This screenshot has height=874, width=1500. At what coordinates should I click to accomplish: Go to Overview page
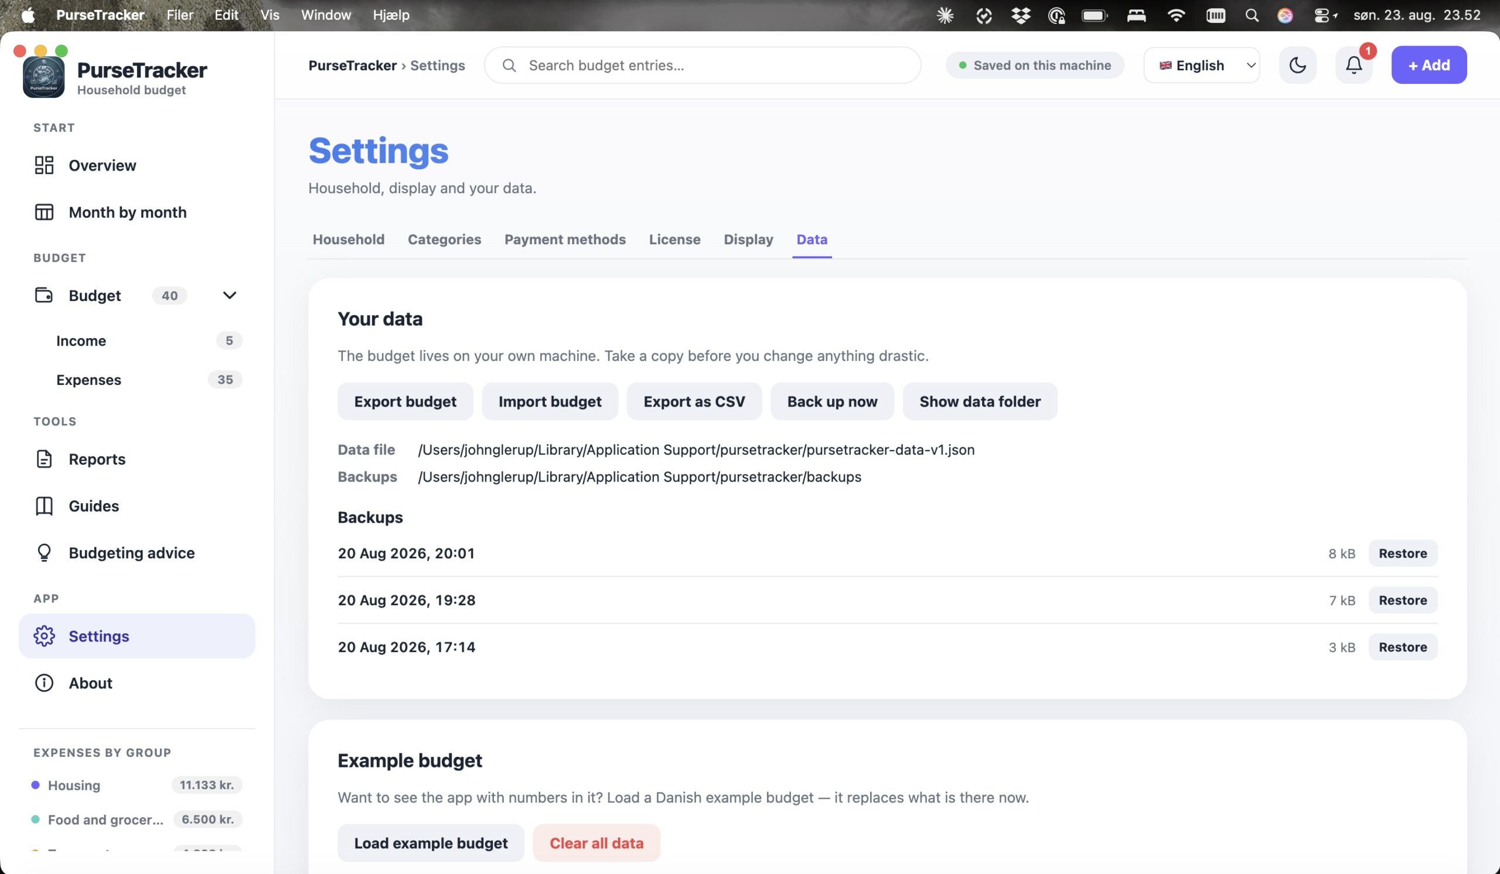[x=137, y=165]
